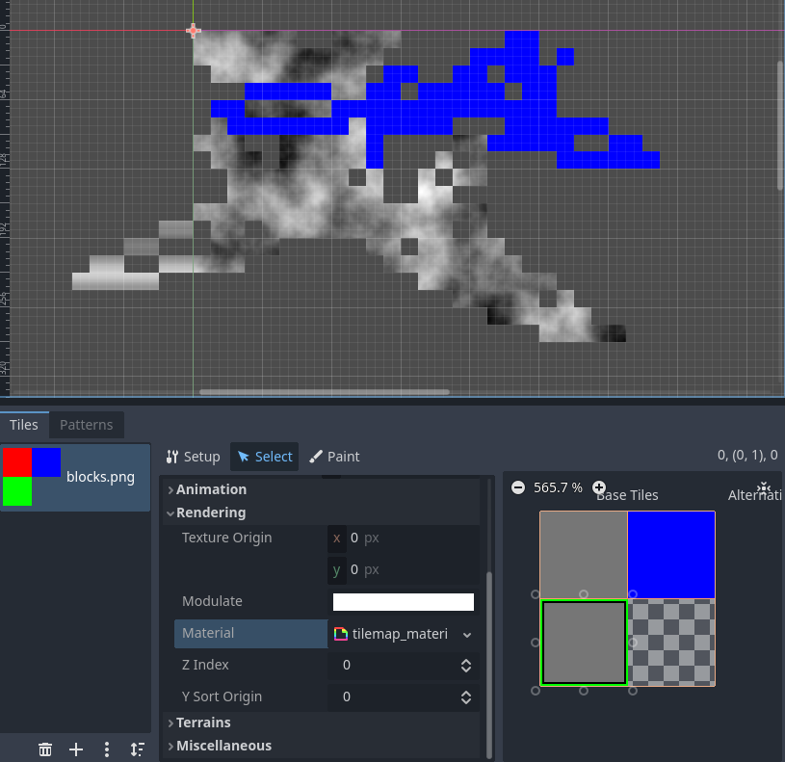Click the white Modulate color swatch

(x=403, y=602)
